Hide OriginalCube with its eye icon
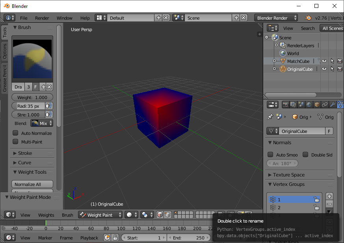This screenshot has height=243, width=344. 324,69
